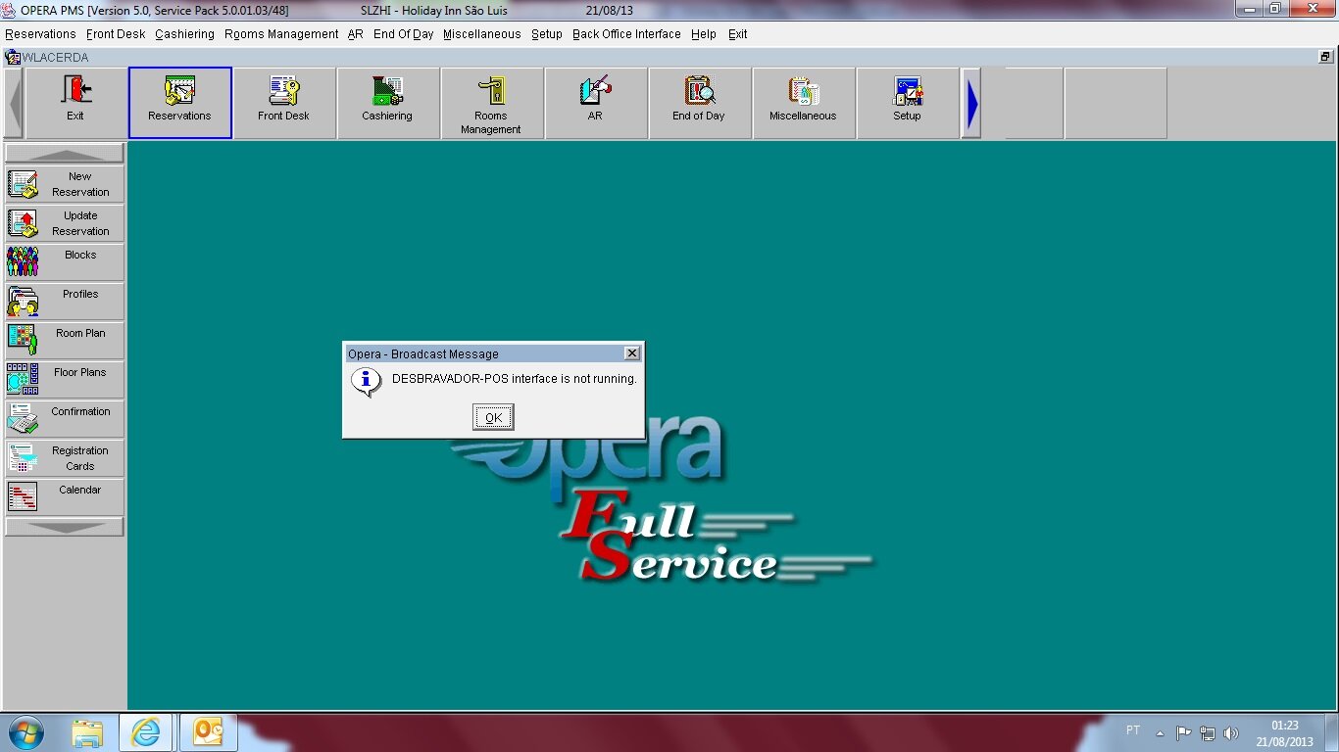Open Calendar from the sidebar
The width and height of the screenshot is (1339, 752).
click(x=65, y=497)
